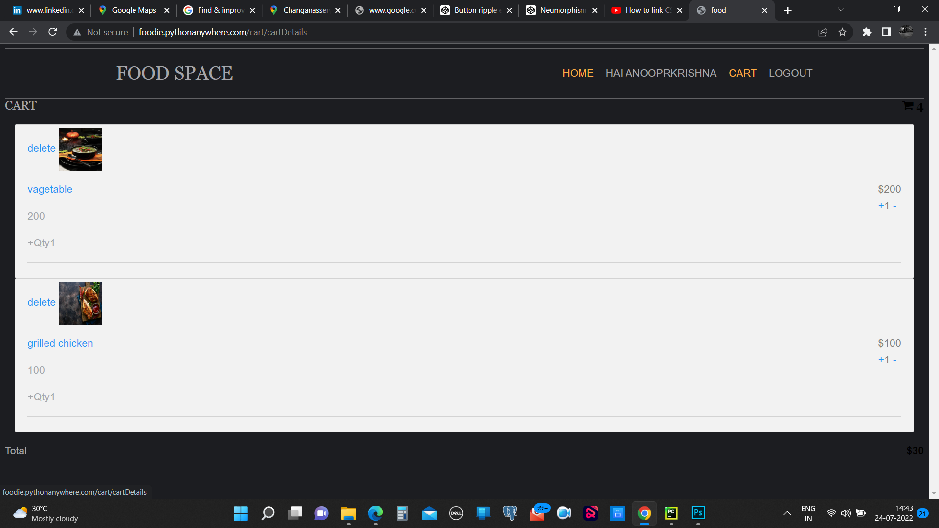The height and width of the screenshot is (528, 939).
Task: Reload the page with the refresh icon
Action: click(x=52, y=32)
